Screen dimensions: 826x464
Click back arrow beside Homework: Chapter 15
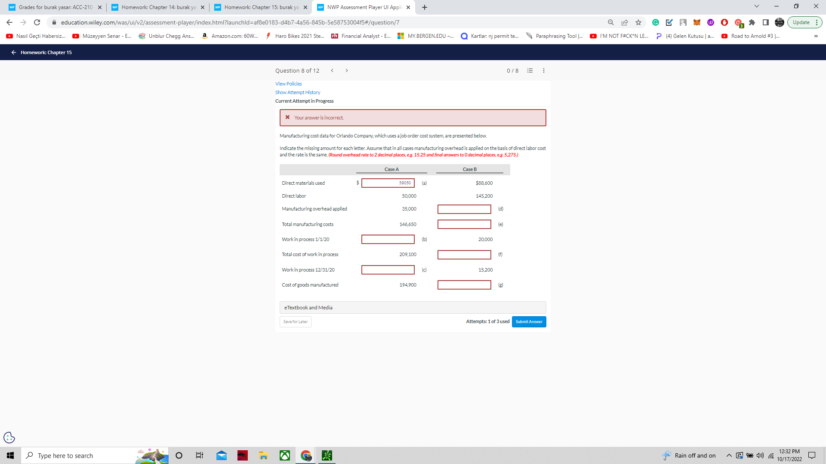[x=14, y=52]
